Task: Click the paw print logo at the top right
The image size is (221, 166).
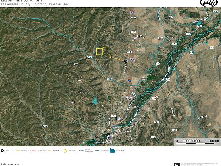Action: [x=209, y=3]
